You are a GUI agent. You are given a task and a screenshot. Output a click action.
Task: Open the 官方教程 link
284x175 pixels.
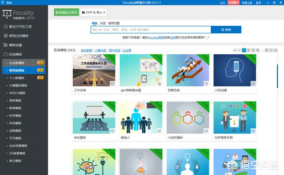[x=87, y=50]
